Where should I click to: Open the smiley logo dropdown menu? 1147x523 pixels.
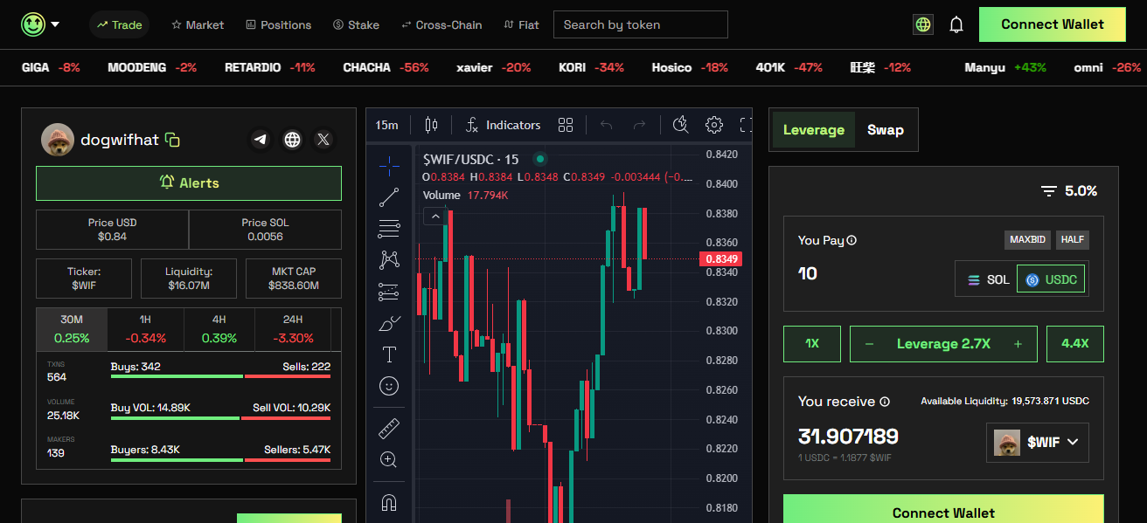pyautogui.click(x=40, y=24)
